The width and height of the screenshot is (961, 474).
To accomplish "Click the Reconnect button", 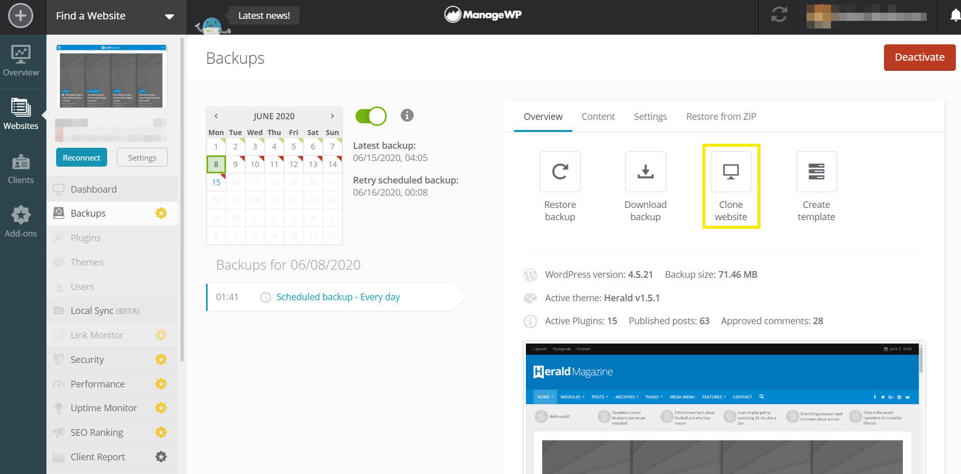I will pos(81,157).
